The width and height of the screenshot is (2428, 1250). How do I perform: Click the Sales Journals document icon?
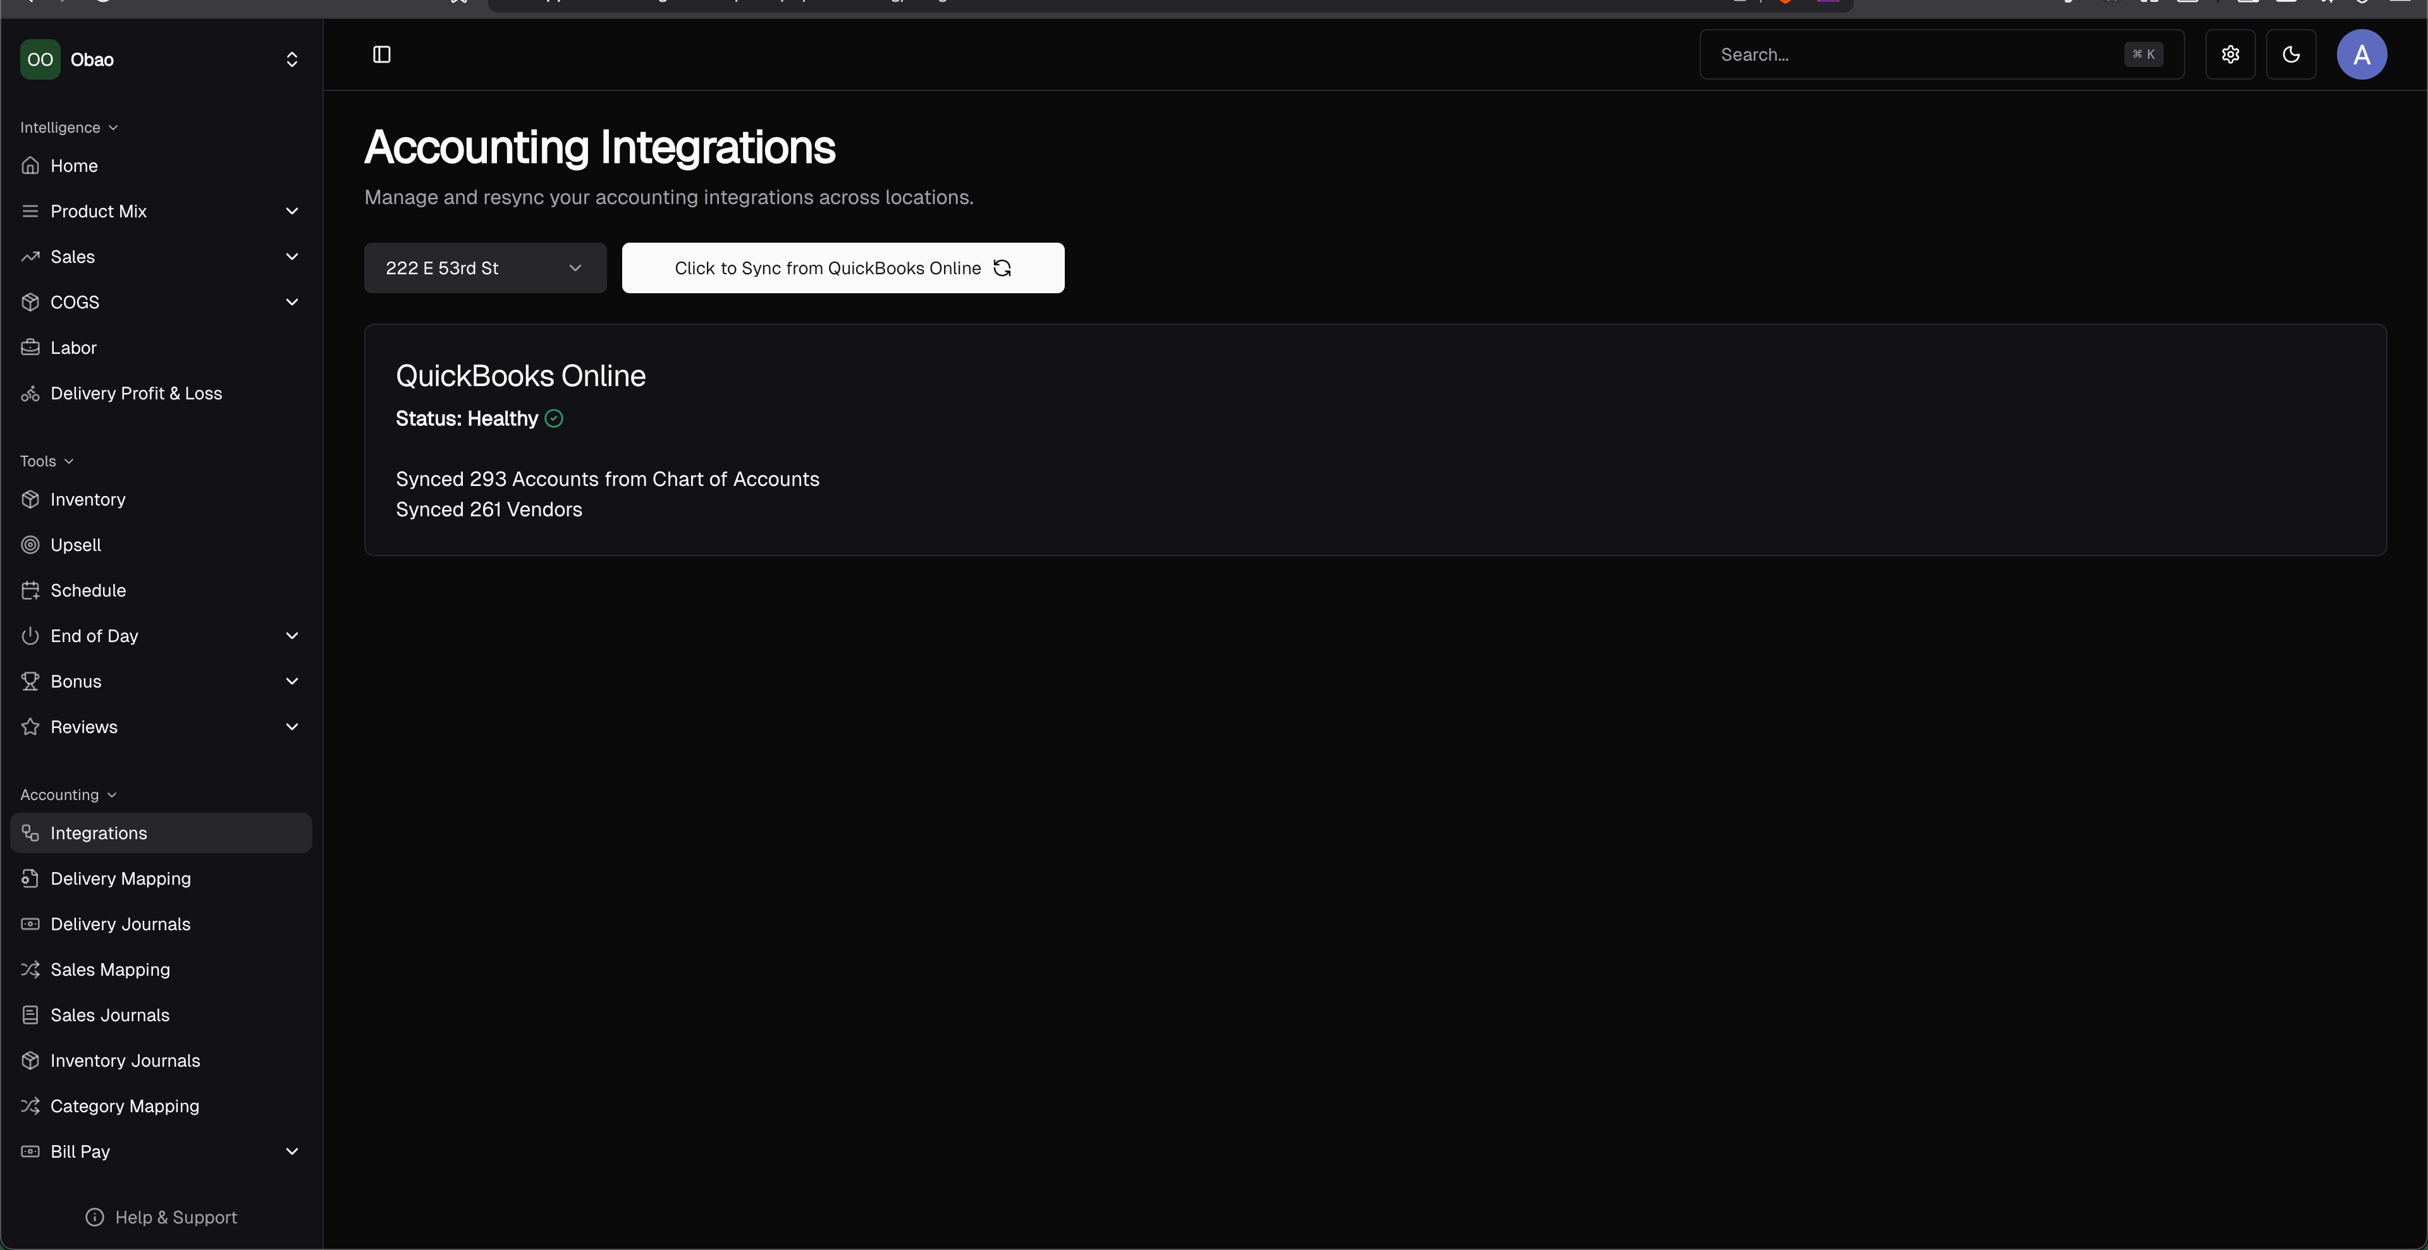coord(30,1016)
